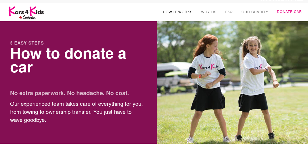Go to the WHY US page

[x=209, y=12]
